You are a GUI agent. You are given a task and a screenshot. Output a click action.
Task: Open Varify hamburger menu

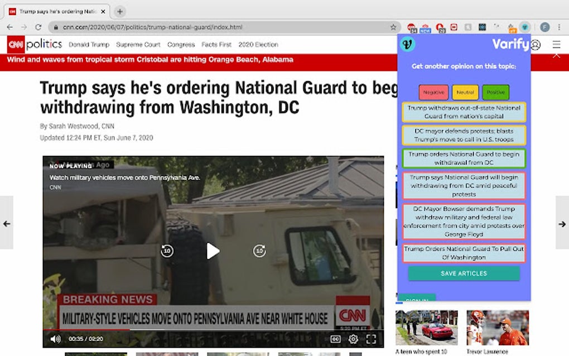pos(556,45)
